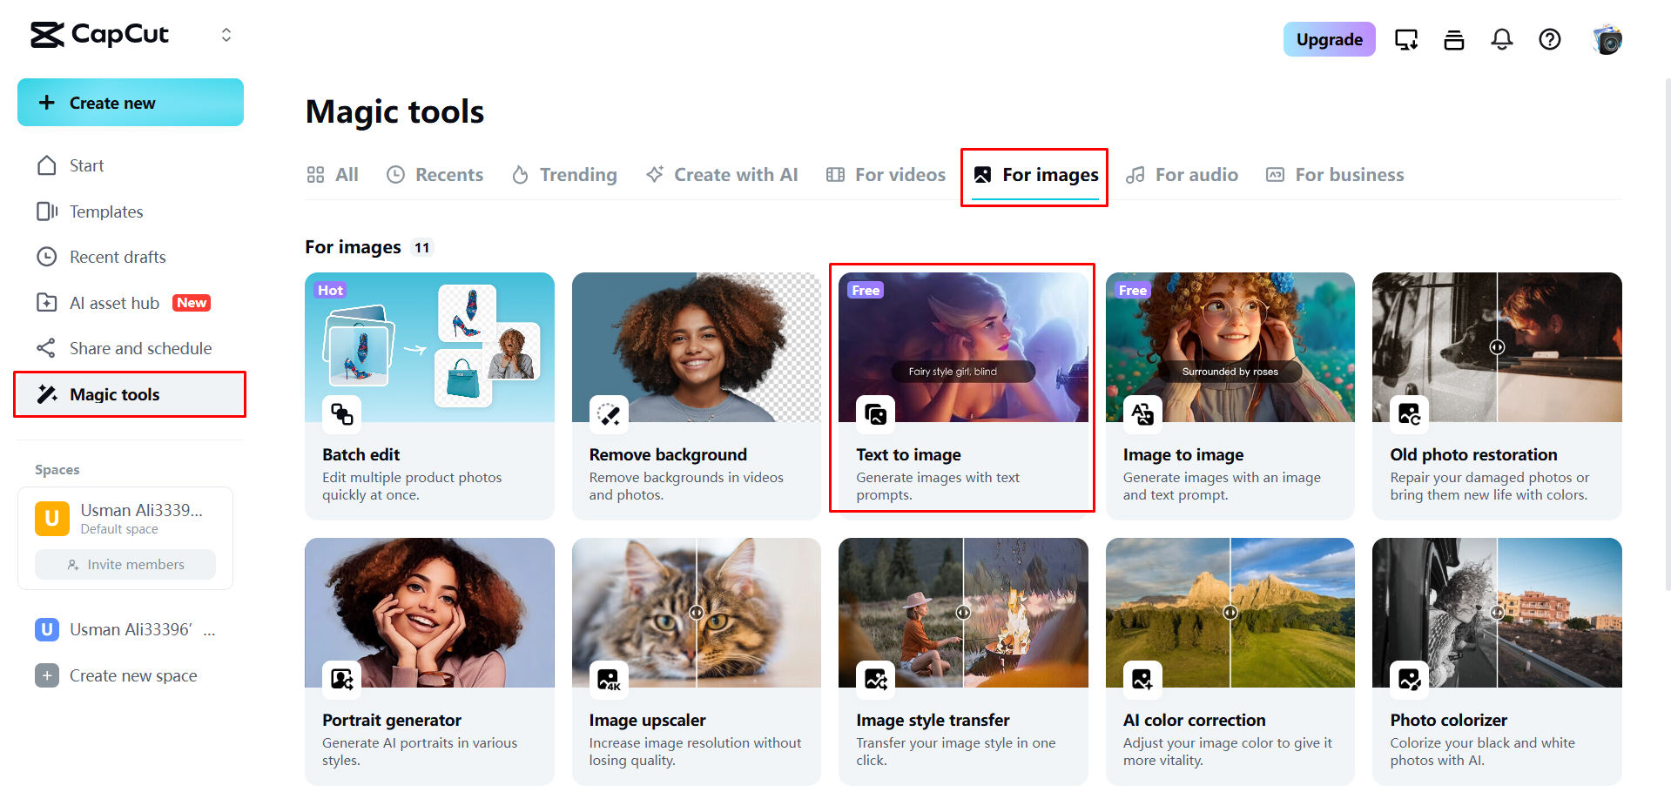Screen dimensions: 1671x792
Task: Click Create new space in sidebar
Action: (133, 675)
